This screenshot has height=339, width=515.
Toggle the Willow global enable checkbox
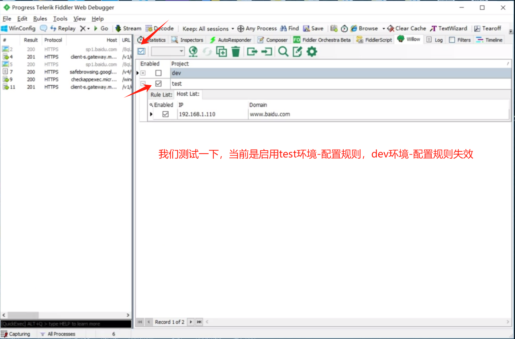click(142, 51)
